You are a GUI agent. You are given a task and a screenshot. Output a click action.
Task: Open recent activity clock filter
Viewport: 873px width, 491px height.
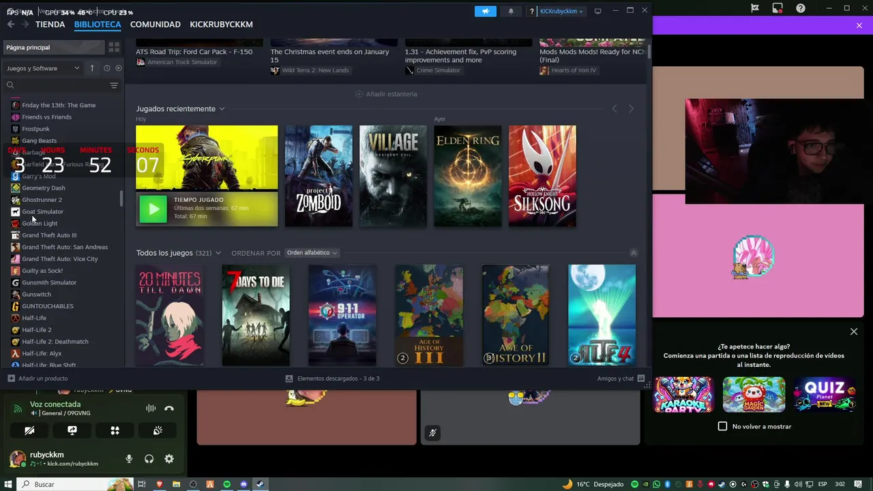click(x=107, y=68)
